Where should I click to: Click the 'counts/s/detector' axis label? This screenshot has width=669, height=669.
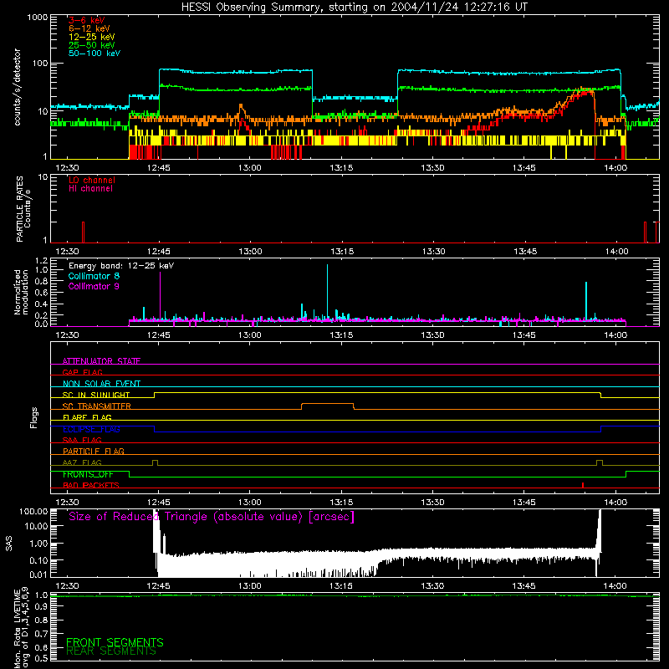coord(18,87)
